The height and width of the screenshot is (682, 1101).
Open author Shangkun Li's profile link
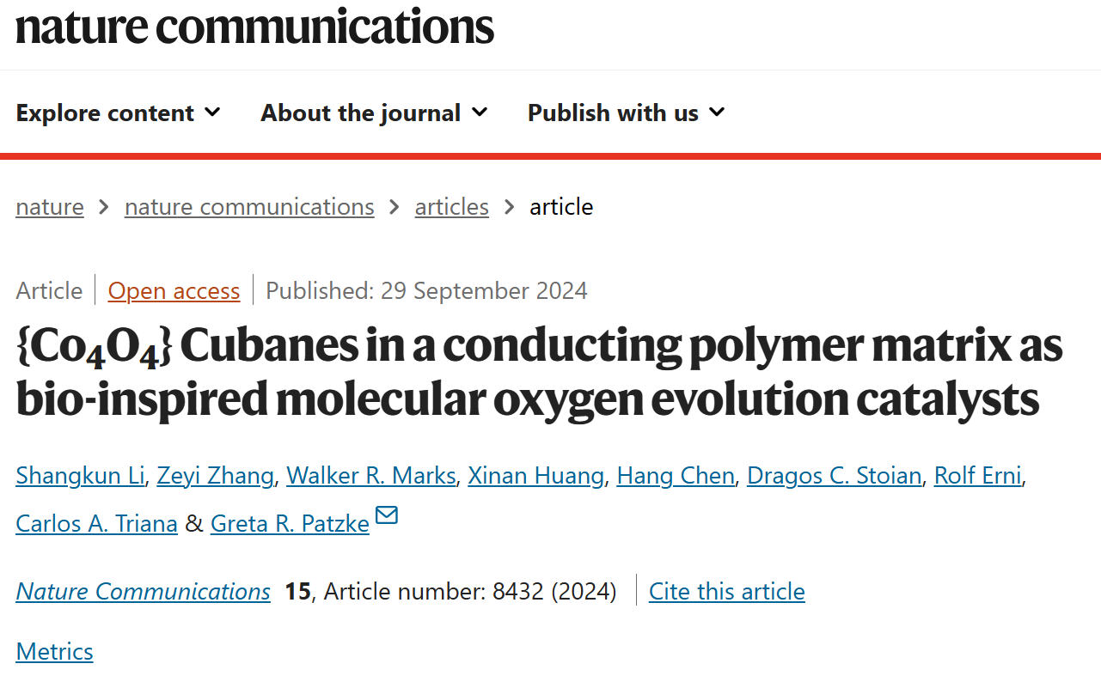coord(80,475)
